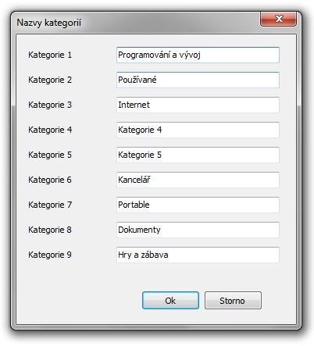The width and height of the screenshot is (314, 346).
Task: Focus the Kategorie 6 field with Kancelář
Action: 198,180
